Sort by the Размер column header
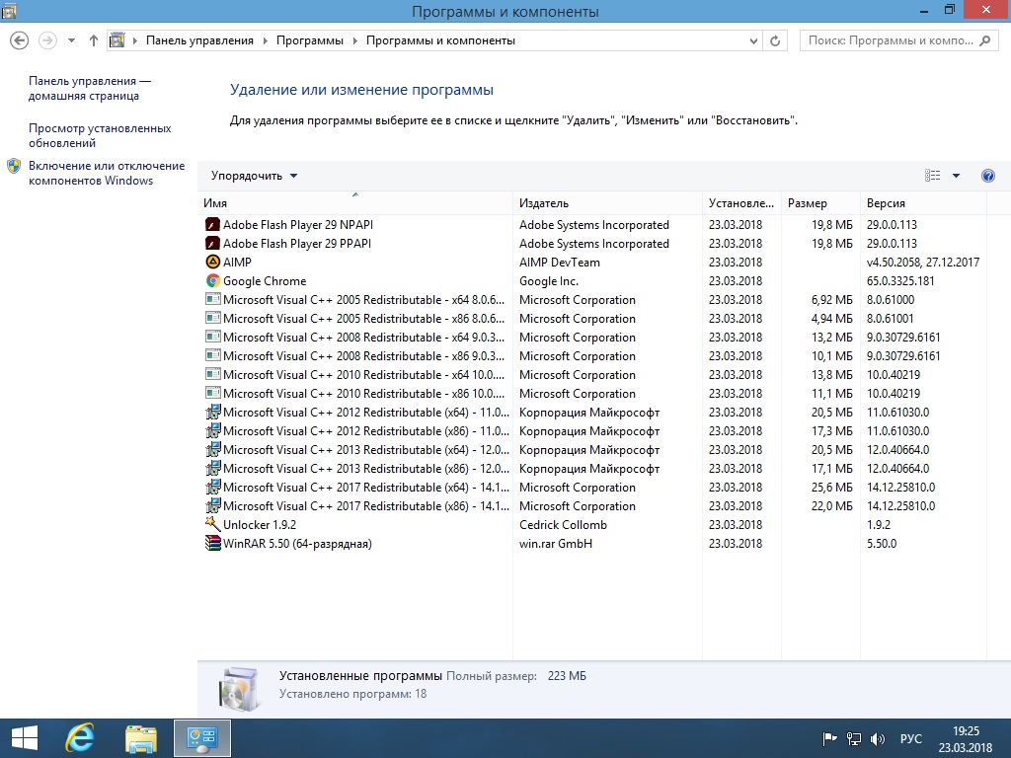Screen dimensions: 1011x758 820,203
